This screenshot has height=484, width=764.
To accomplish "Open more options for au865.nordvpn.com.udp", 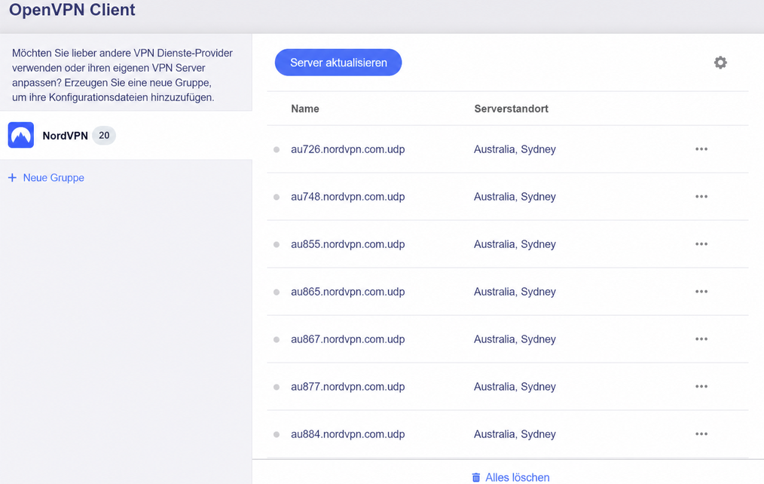I will click(x=701, y=292).
